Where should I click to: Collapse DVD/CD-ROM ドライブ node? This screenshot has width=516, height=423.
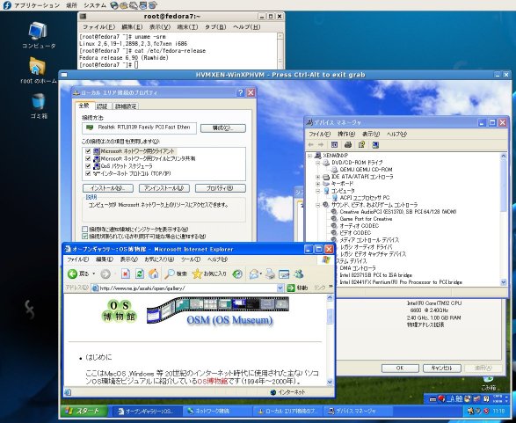pyautogui.click(x=318, y=163)
